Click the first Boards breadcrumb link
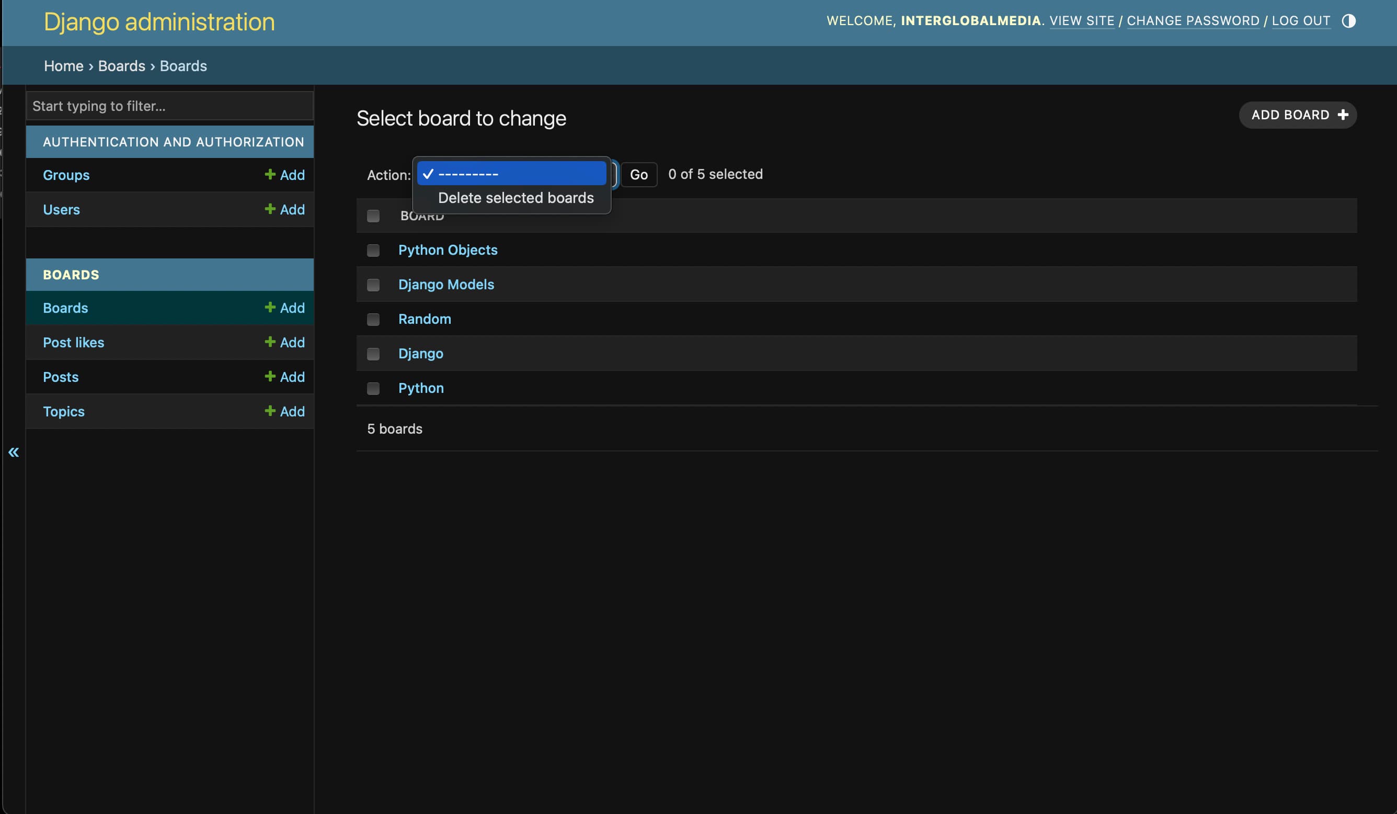 coord(121,65)
